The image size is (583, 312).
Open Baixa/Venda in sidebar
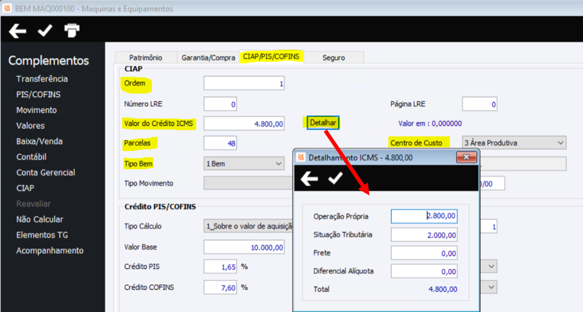(39, 141)
